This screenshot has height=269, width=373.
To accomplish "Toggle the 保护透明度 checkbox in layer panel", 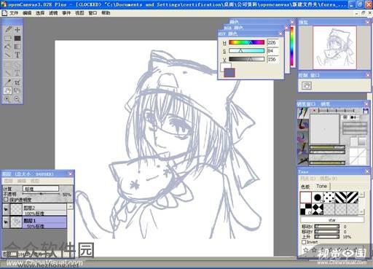I will (x=6, y=200).
